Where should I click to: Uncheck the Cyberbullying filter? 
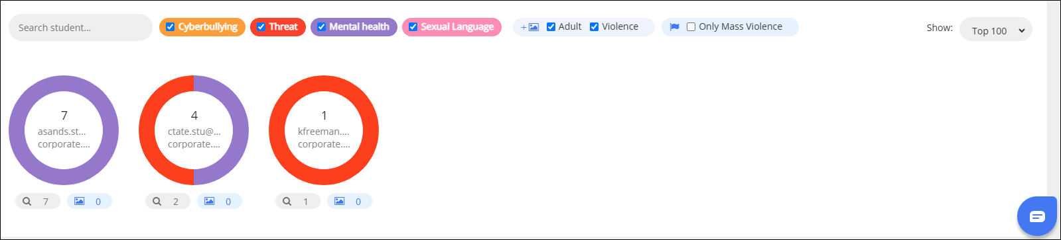pos(171,27)
